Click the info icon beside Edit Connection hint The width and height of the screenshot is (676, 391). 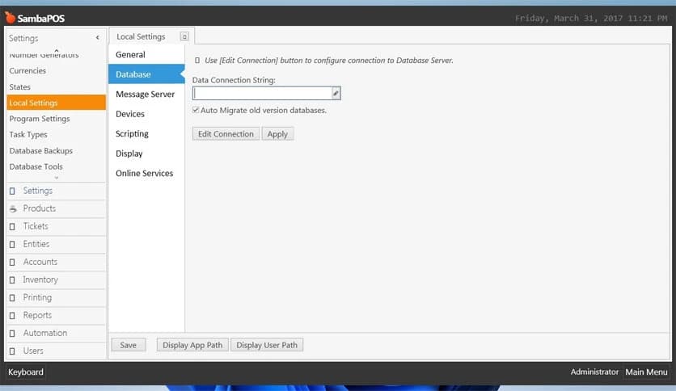pyautogui.click(x=197, y=61)
